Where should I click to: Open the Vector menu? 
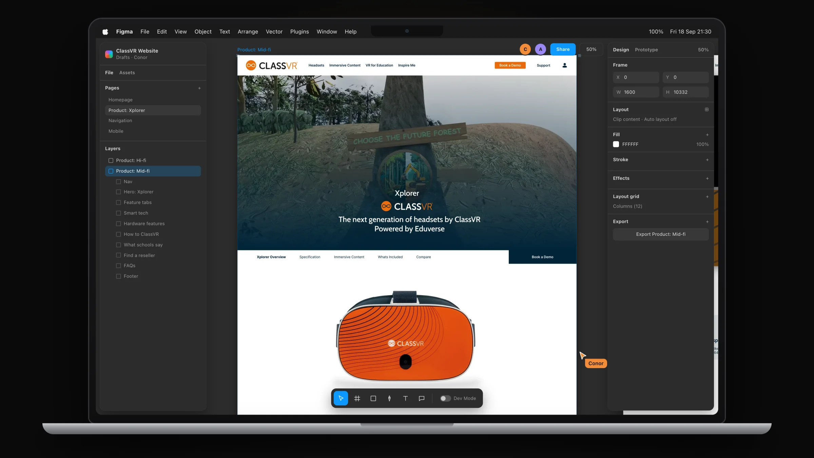(x=274, y=32)
